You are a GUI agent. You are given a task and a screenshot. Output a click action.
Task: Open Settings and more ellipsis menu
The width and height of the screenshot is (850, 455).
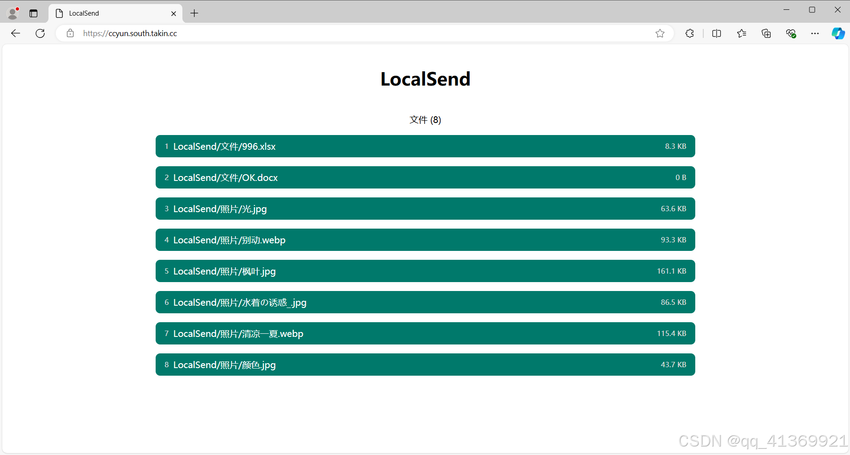815,33
